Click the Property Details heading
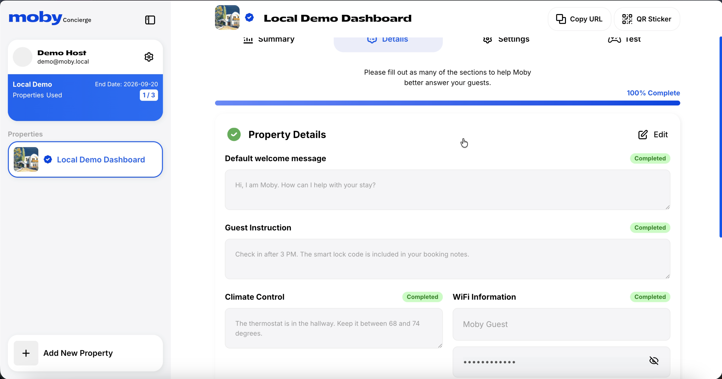The image size is (722, 379). point(287,135)
